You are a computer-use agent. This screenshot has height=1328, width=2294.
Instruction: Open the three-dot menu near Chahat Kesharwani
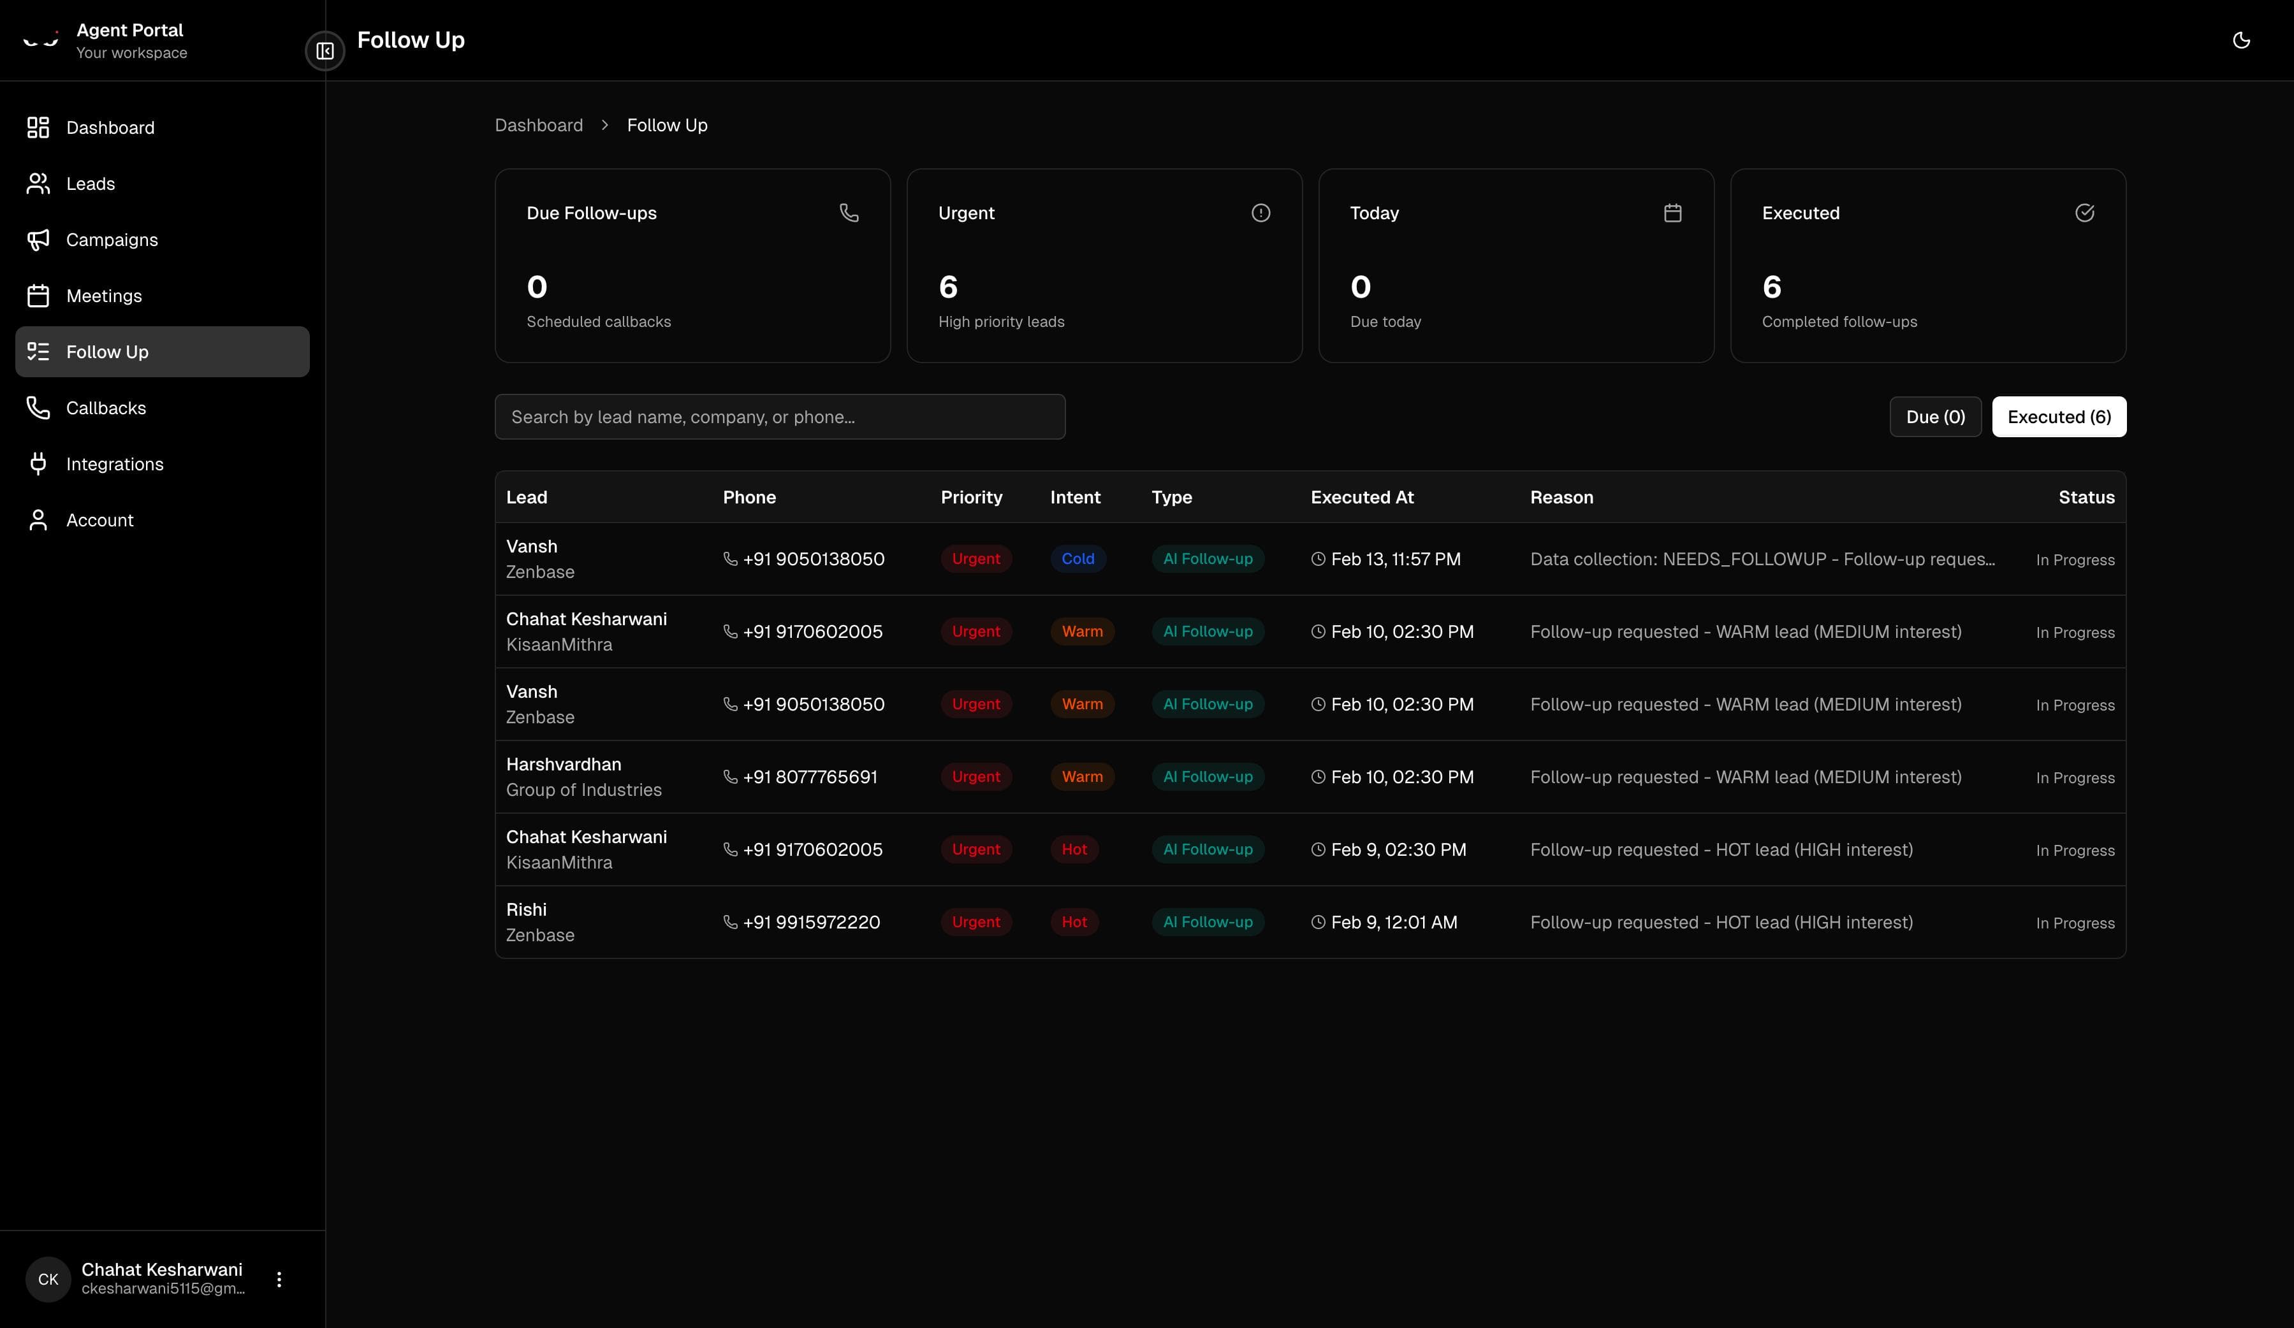coord(279,1278)
